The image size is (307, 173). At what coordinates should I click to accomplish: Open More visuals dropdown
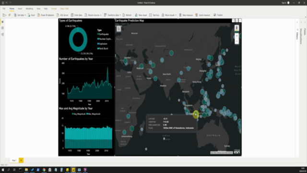[169, 15]
